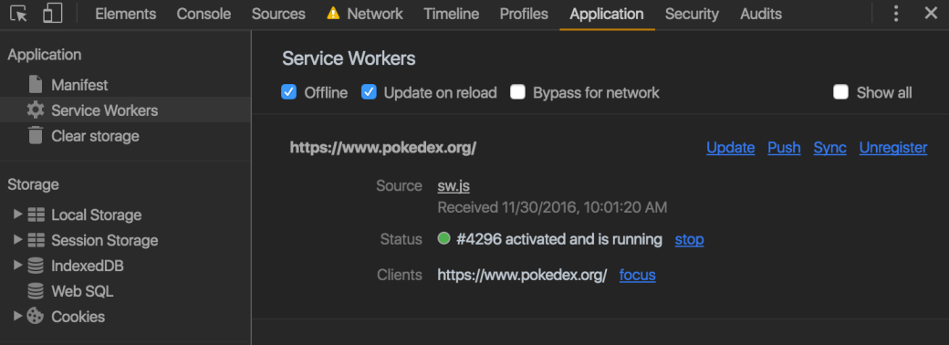Click the Received 11/30/2016 timestamp text
This screenshot has height=345, width=949.
click(552, 207)
